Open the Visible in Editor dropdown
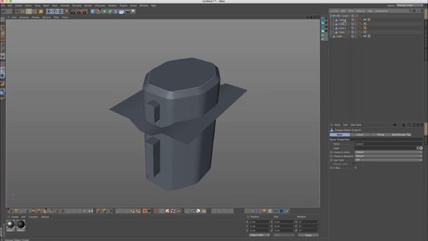This screenshot has width=428, height=241. tap(389, 152)
